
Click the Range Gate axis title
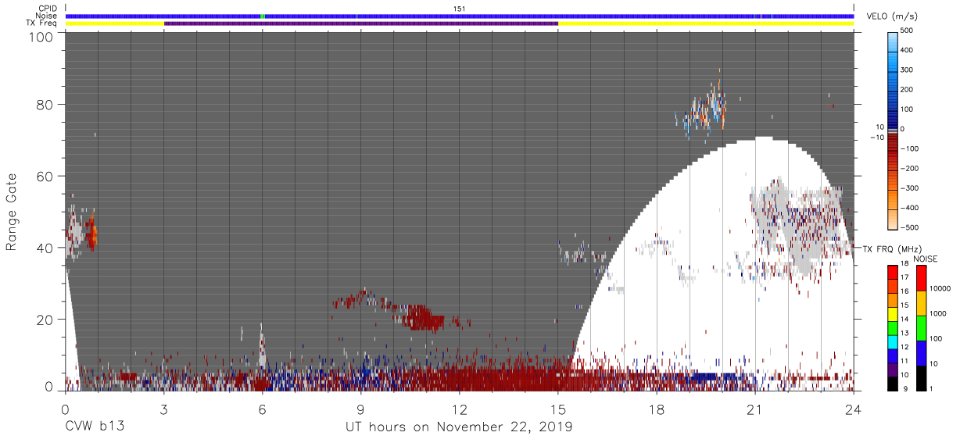pos(12,212)
